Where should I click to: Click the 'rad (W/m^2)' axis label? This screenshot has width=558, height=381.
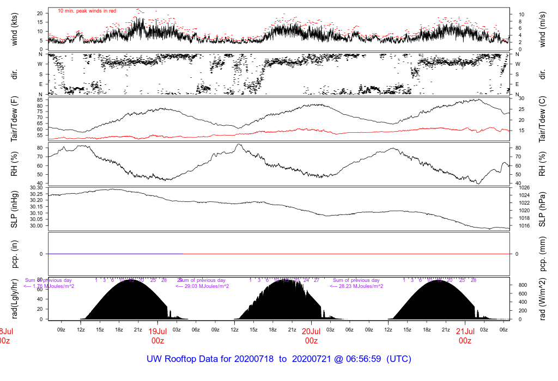[x=543, y=299]
